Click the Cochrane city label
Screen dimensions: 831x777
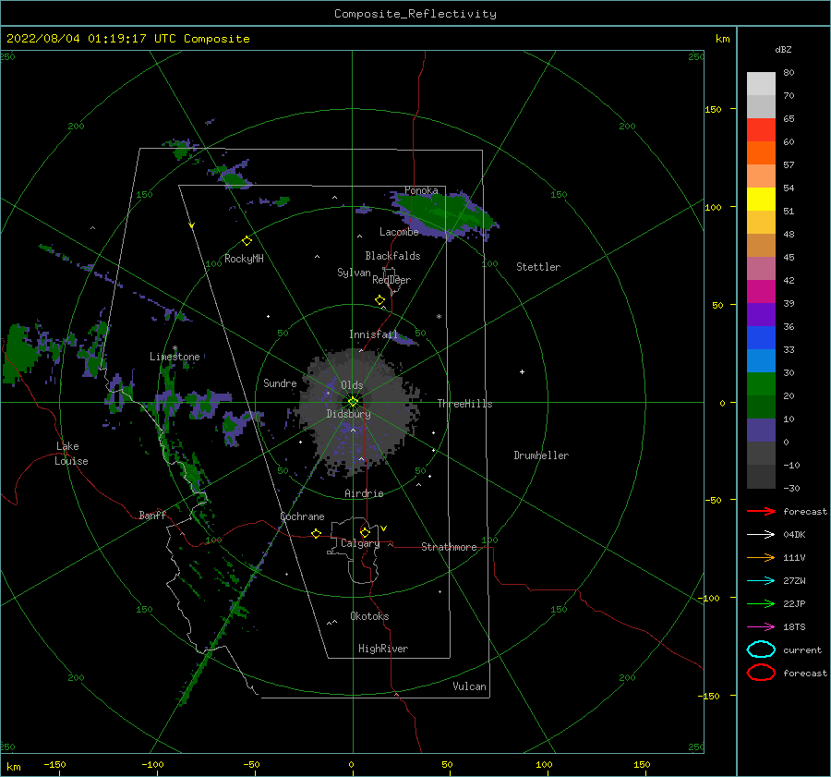[x=302, y=516]
